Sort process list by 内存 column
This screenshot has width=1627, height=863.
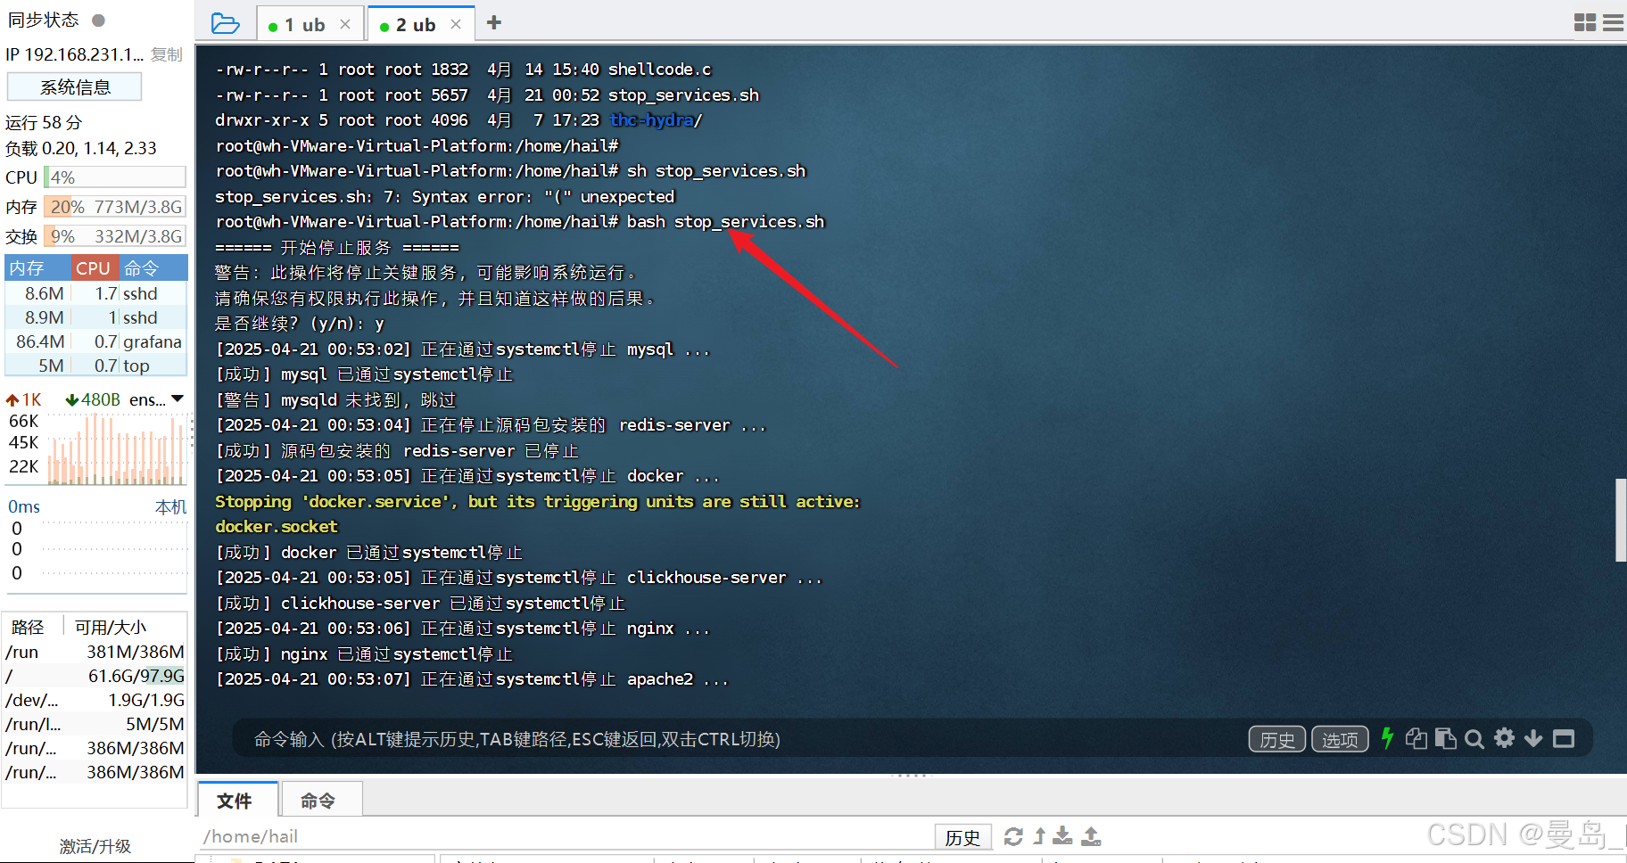pos(37,268)
